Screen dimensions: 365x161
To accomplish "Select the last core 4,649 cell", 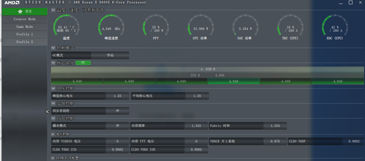I will tap(338, 81).
